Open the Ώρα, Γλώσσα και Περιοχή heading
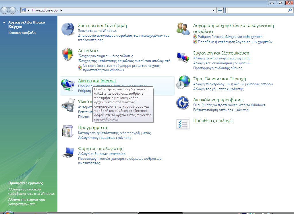The width and height of the screenshot is (294, 214). coord(220,79)
